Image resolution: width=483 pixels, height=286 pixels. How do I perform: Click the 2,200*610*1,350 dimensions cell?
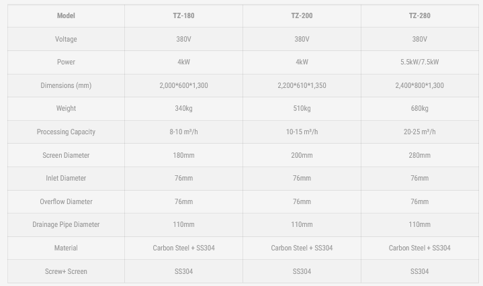pos(302,85)
